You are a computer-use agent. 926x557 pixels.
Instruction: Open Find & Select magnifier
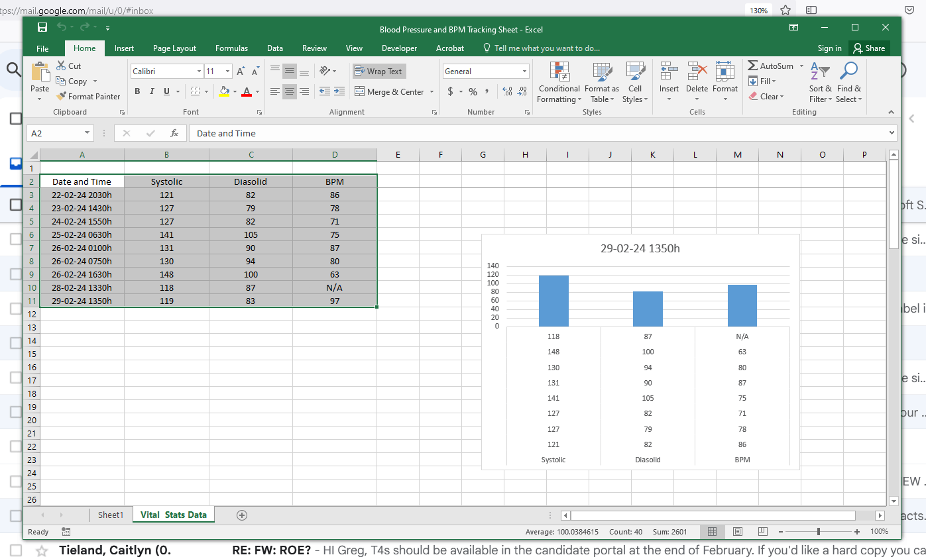point(848,71)
